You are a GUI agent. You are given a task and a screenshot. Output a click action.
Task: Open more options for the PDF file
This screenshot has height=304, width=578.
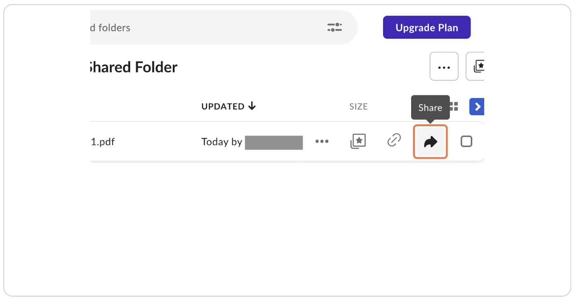pyautogui.click(x=322, y=142)
